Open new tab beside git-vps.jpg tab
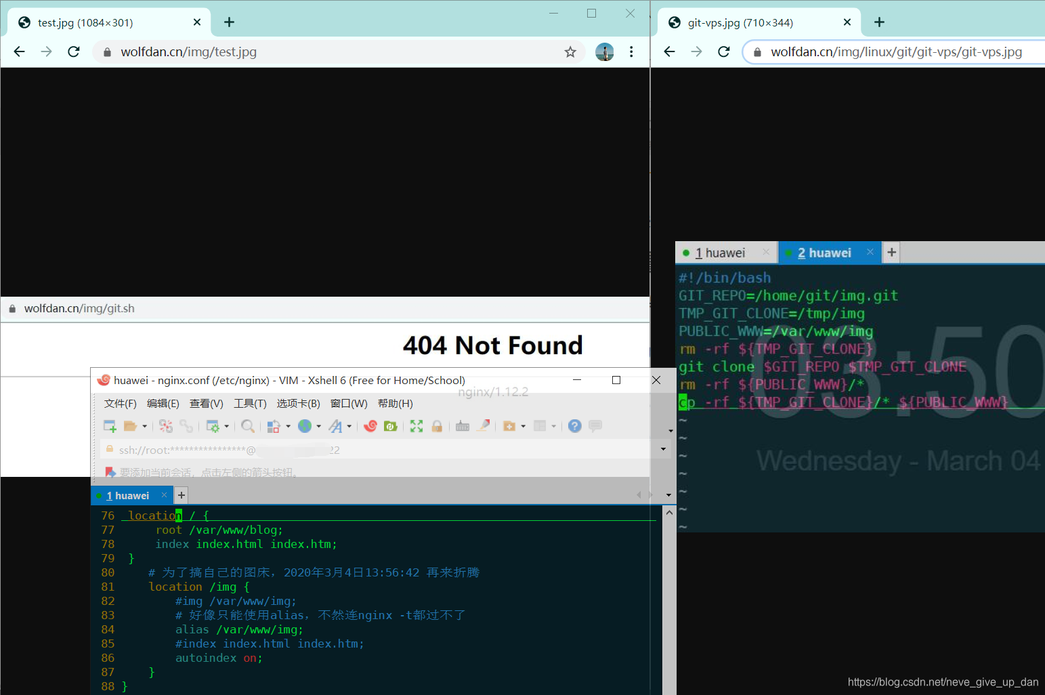 point(880,22)
